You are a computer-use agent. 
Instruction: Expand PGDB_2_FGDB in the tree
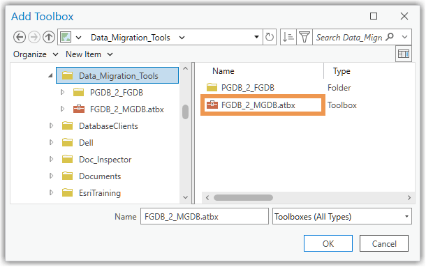coord(62,92)
